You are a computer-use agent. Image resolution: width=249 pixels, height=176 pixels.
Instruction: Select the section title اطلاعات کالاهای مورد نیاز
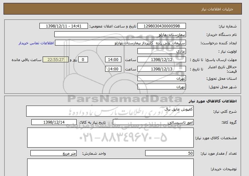tap(212, 101)
